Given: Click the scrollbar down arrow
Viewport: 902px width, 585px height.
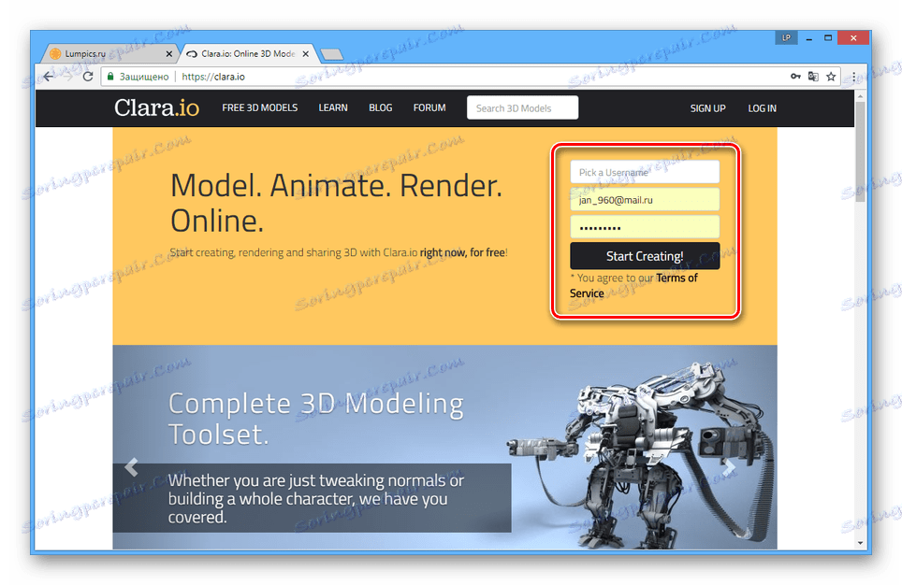Looking at the screenshot, I should click(x=860, y=542).
